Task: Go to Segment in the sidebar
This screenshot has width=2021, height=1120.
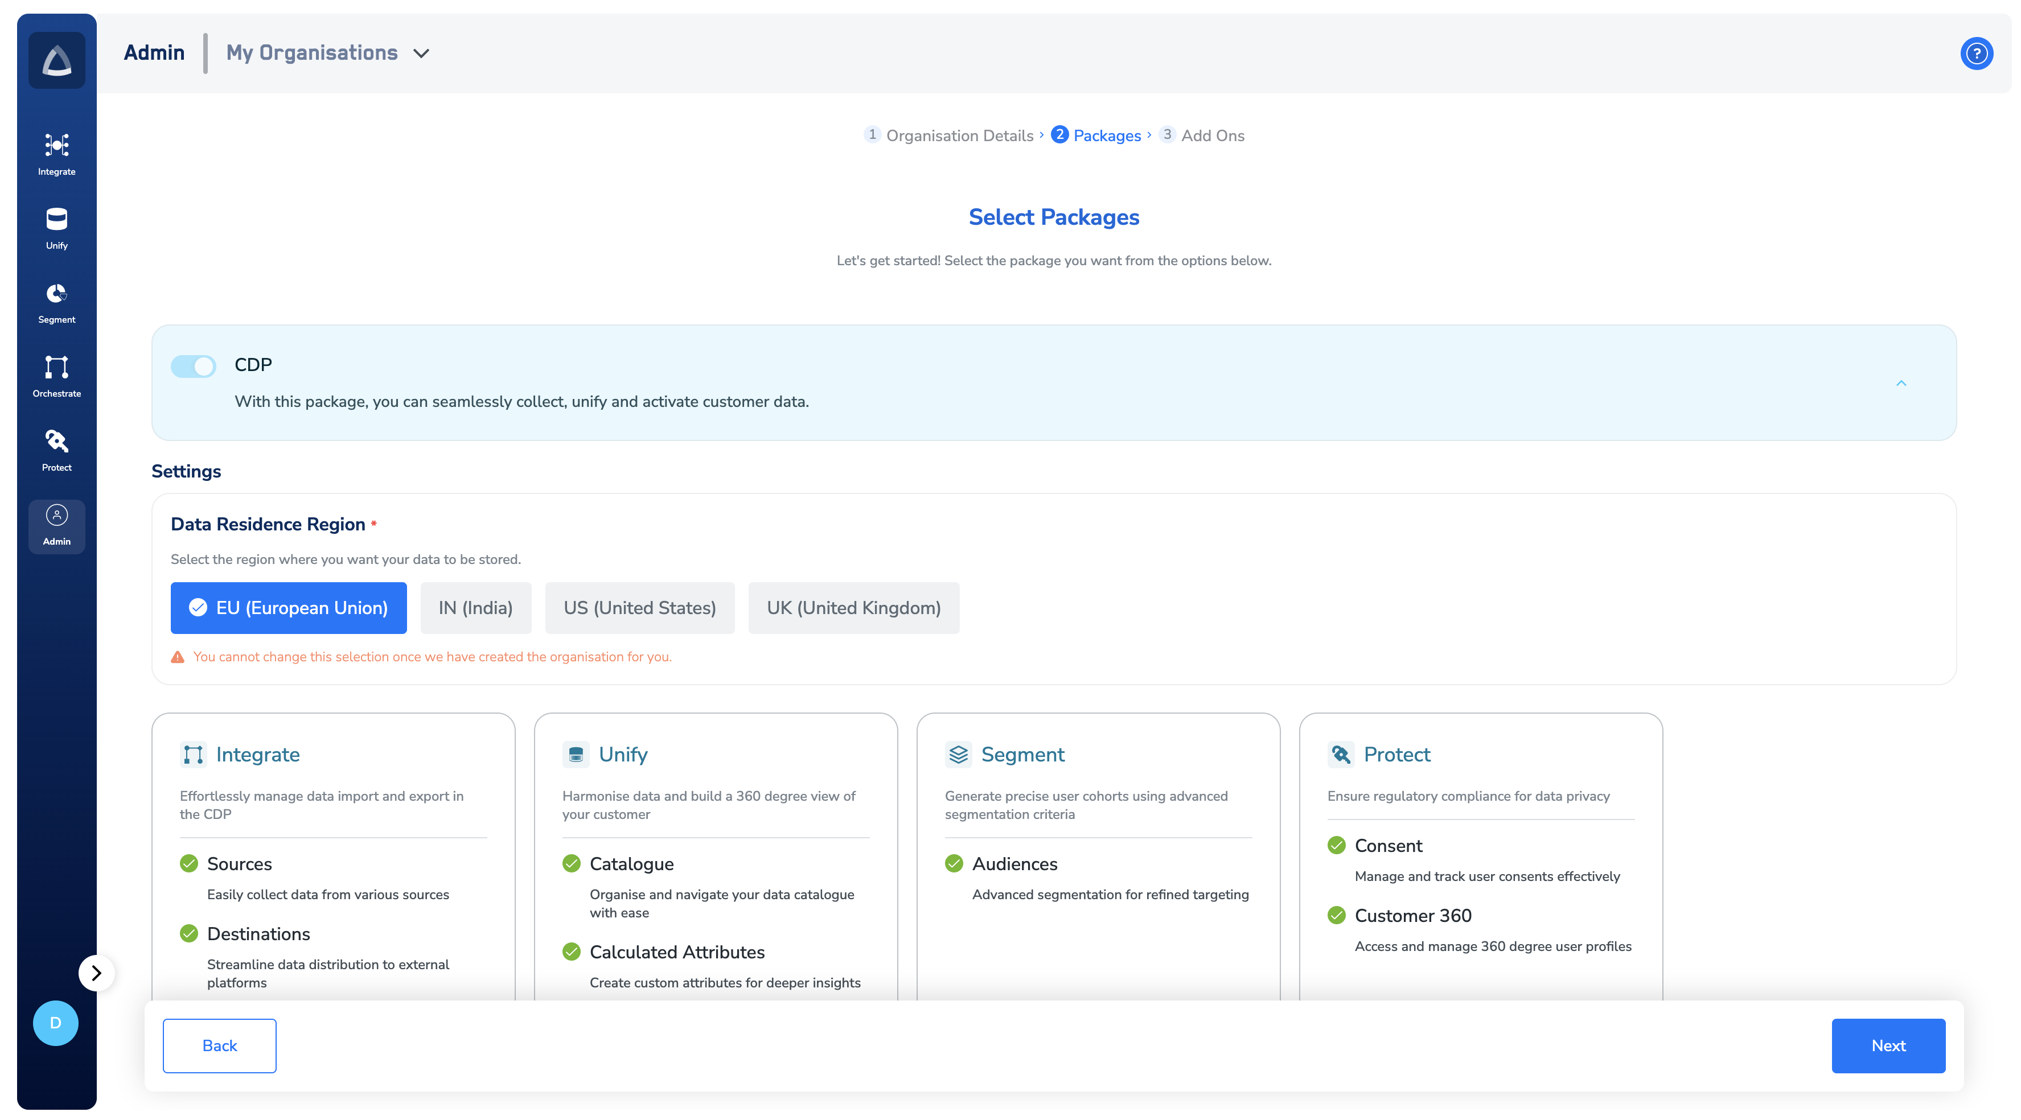Action: pos(56,302)
